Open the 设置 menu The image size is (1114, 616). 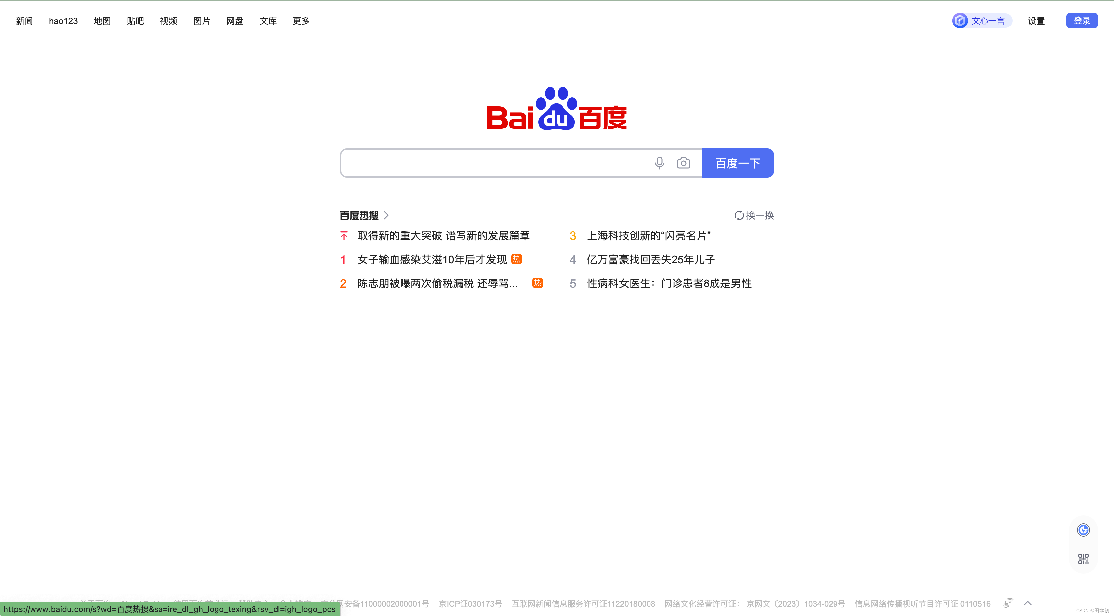(x=1036, y=21)
